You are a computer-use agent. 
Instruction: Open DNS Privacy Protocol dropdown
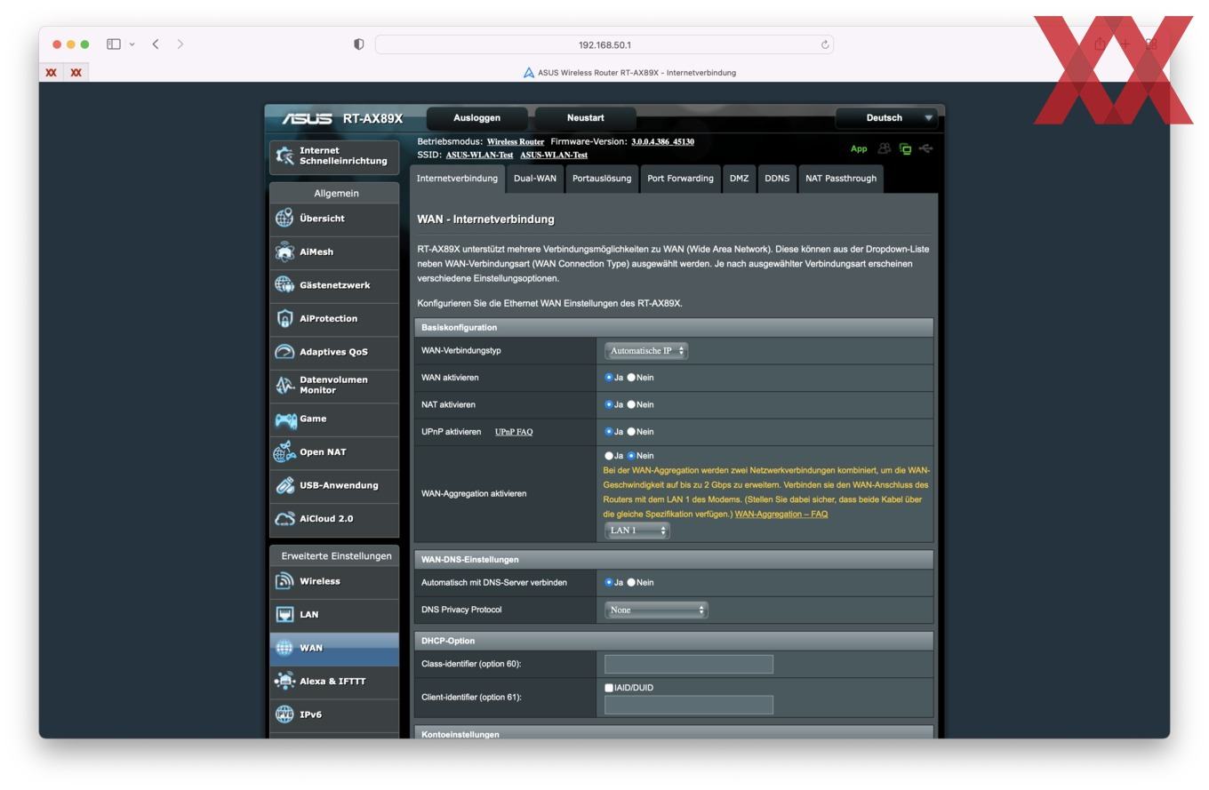[656, 610]
